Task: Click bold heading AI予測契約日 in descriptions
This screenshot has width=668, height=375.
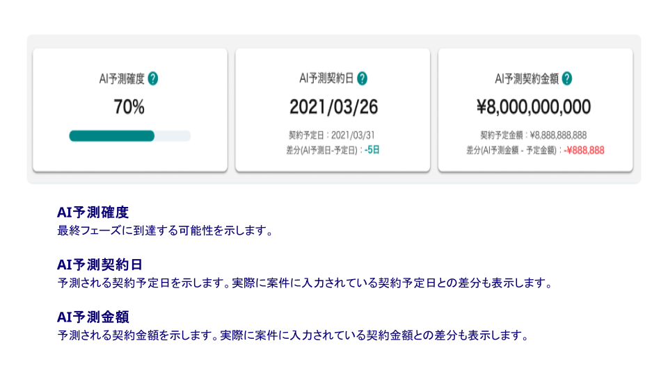Action: coord(100,265)
